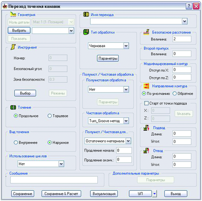Click the Сохранение button
Screen dimensions: 202x201
pos(22,194)
